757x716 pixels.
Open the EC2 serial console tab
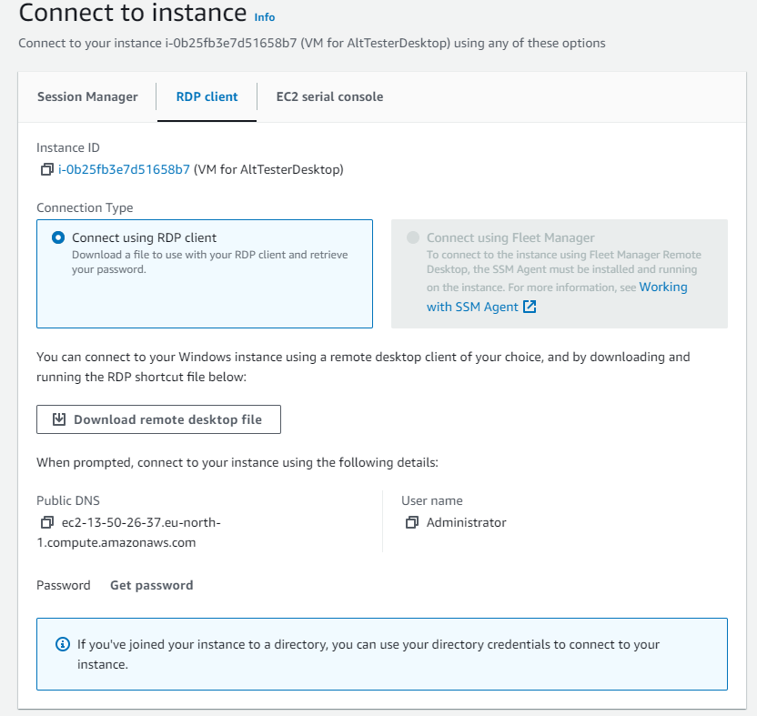pos(329,96)
